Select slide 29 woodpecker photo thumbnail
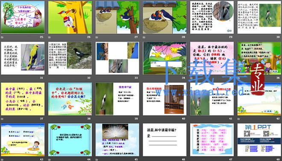Viewport: 282px width, 161px height. 212,17
